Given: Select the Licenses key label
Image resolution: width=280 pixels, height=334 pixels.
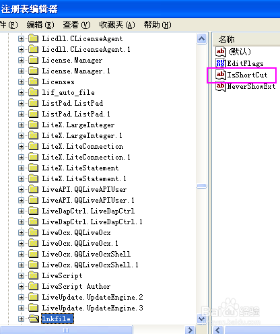Looking at the screenshot, I should click(x=58, y=81).
